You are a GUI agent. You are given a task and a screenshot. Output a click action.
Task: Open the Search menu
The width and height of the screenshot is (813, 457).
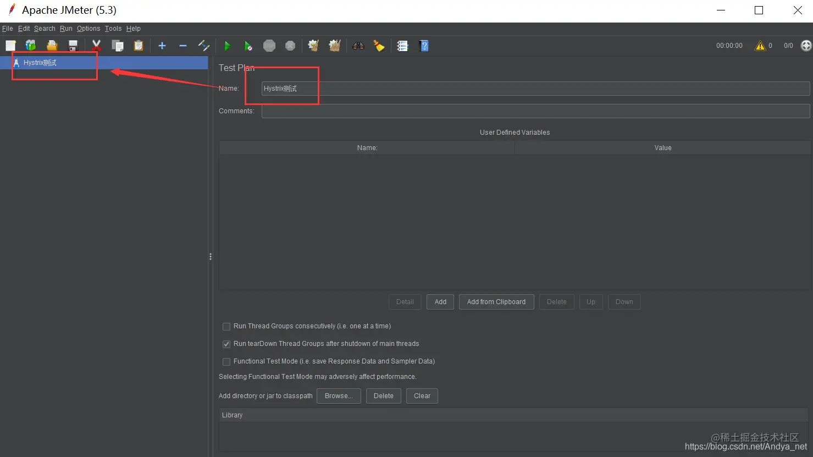(x=45, y=29)
